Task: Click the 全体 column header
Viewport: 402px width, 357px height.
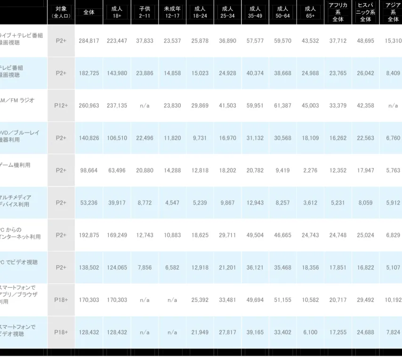Action: [89, 12]
